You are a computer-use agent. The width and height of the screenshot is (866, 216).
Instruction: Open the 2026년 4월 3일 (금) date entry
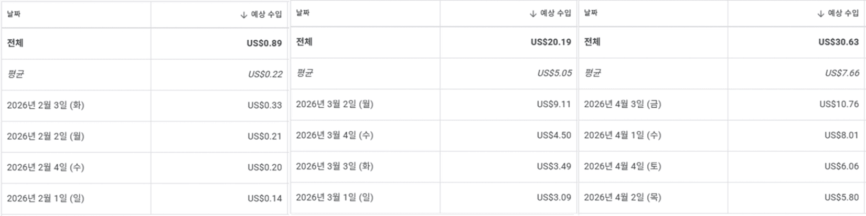coord(623,104)
